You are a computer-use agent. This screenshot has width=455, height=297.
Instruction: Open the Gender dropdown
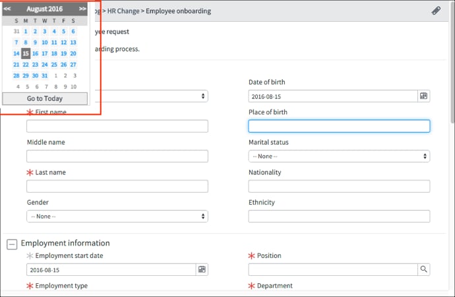117,216
